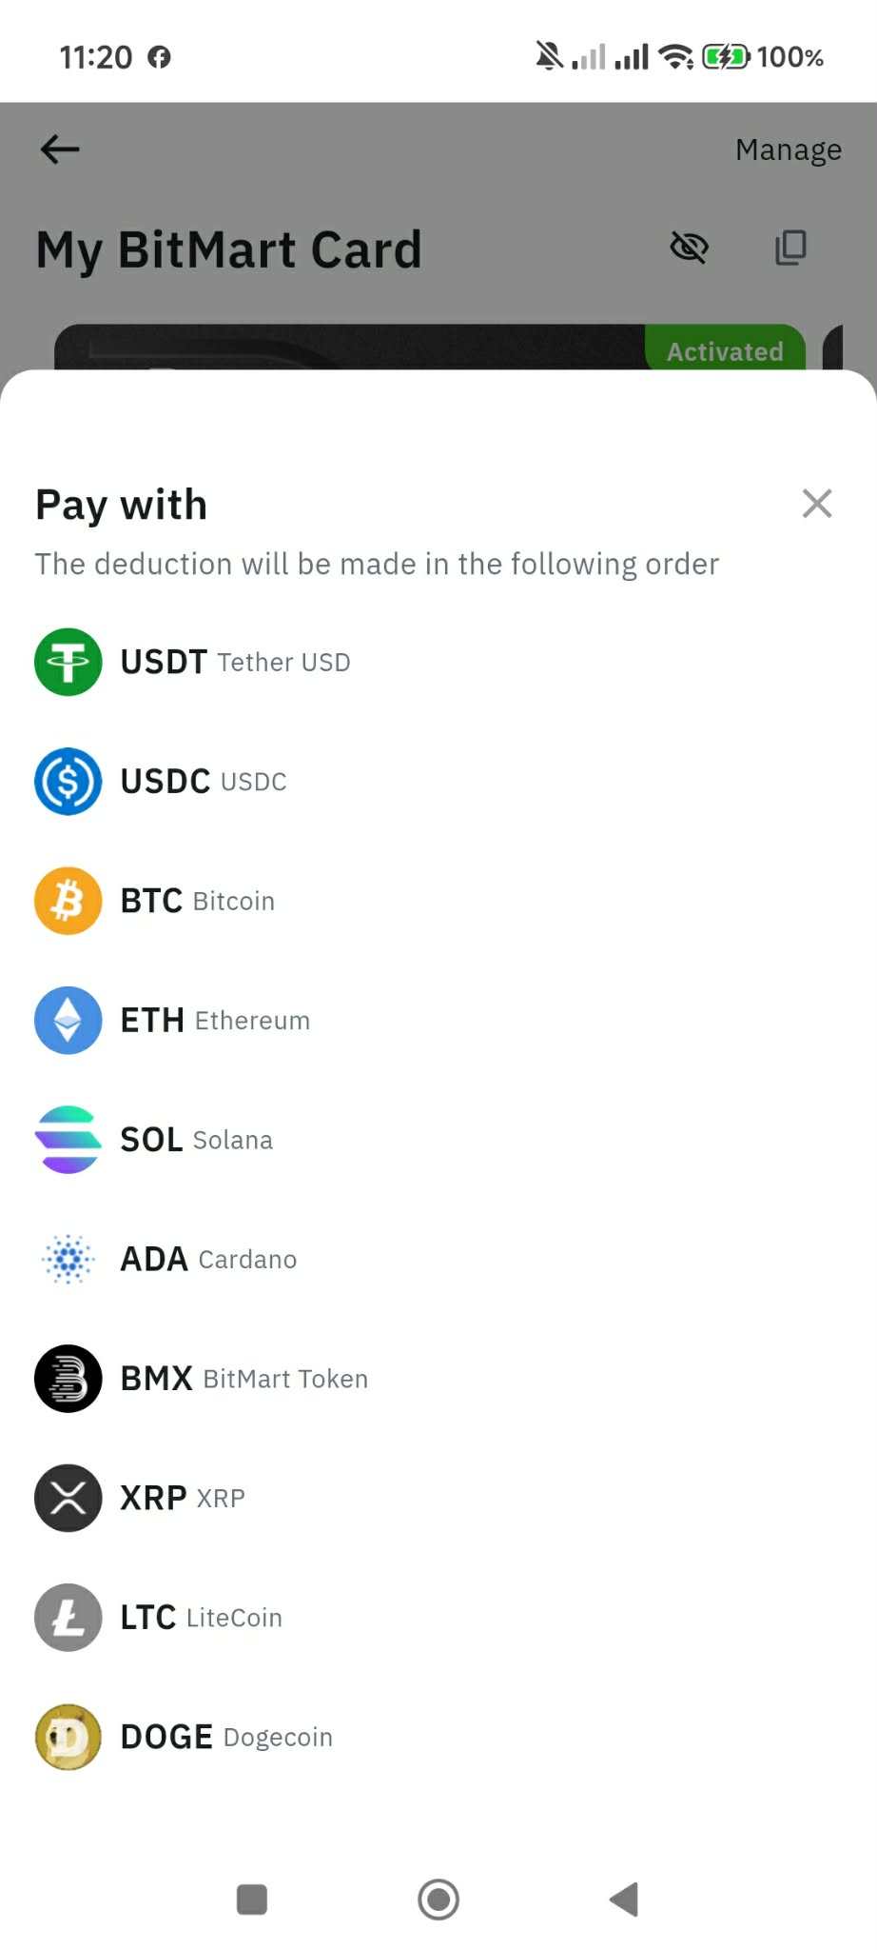Tap the Bitcoin coin icon

(x=68, y=901)
